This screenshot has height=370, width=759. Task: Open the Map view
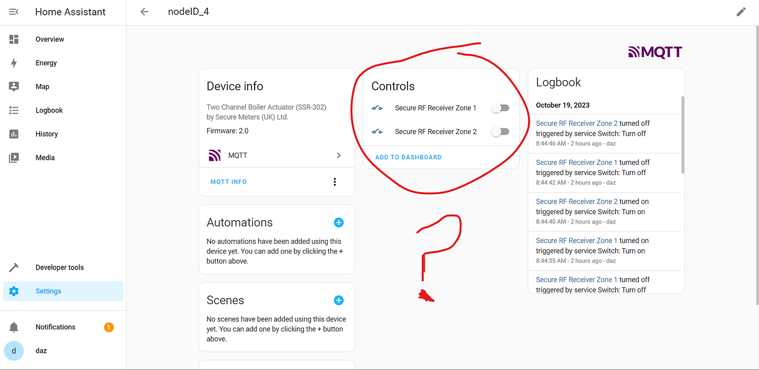pyautogui.click(x=43, y=86)
